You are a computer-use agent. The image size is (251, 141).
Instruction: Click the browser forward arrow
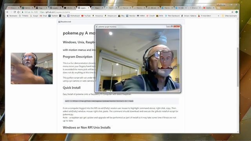[11, 12]
